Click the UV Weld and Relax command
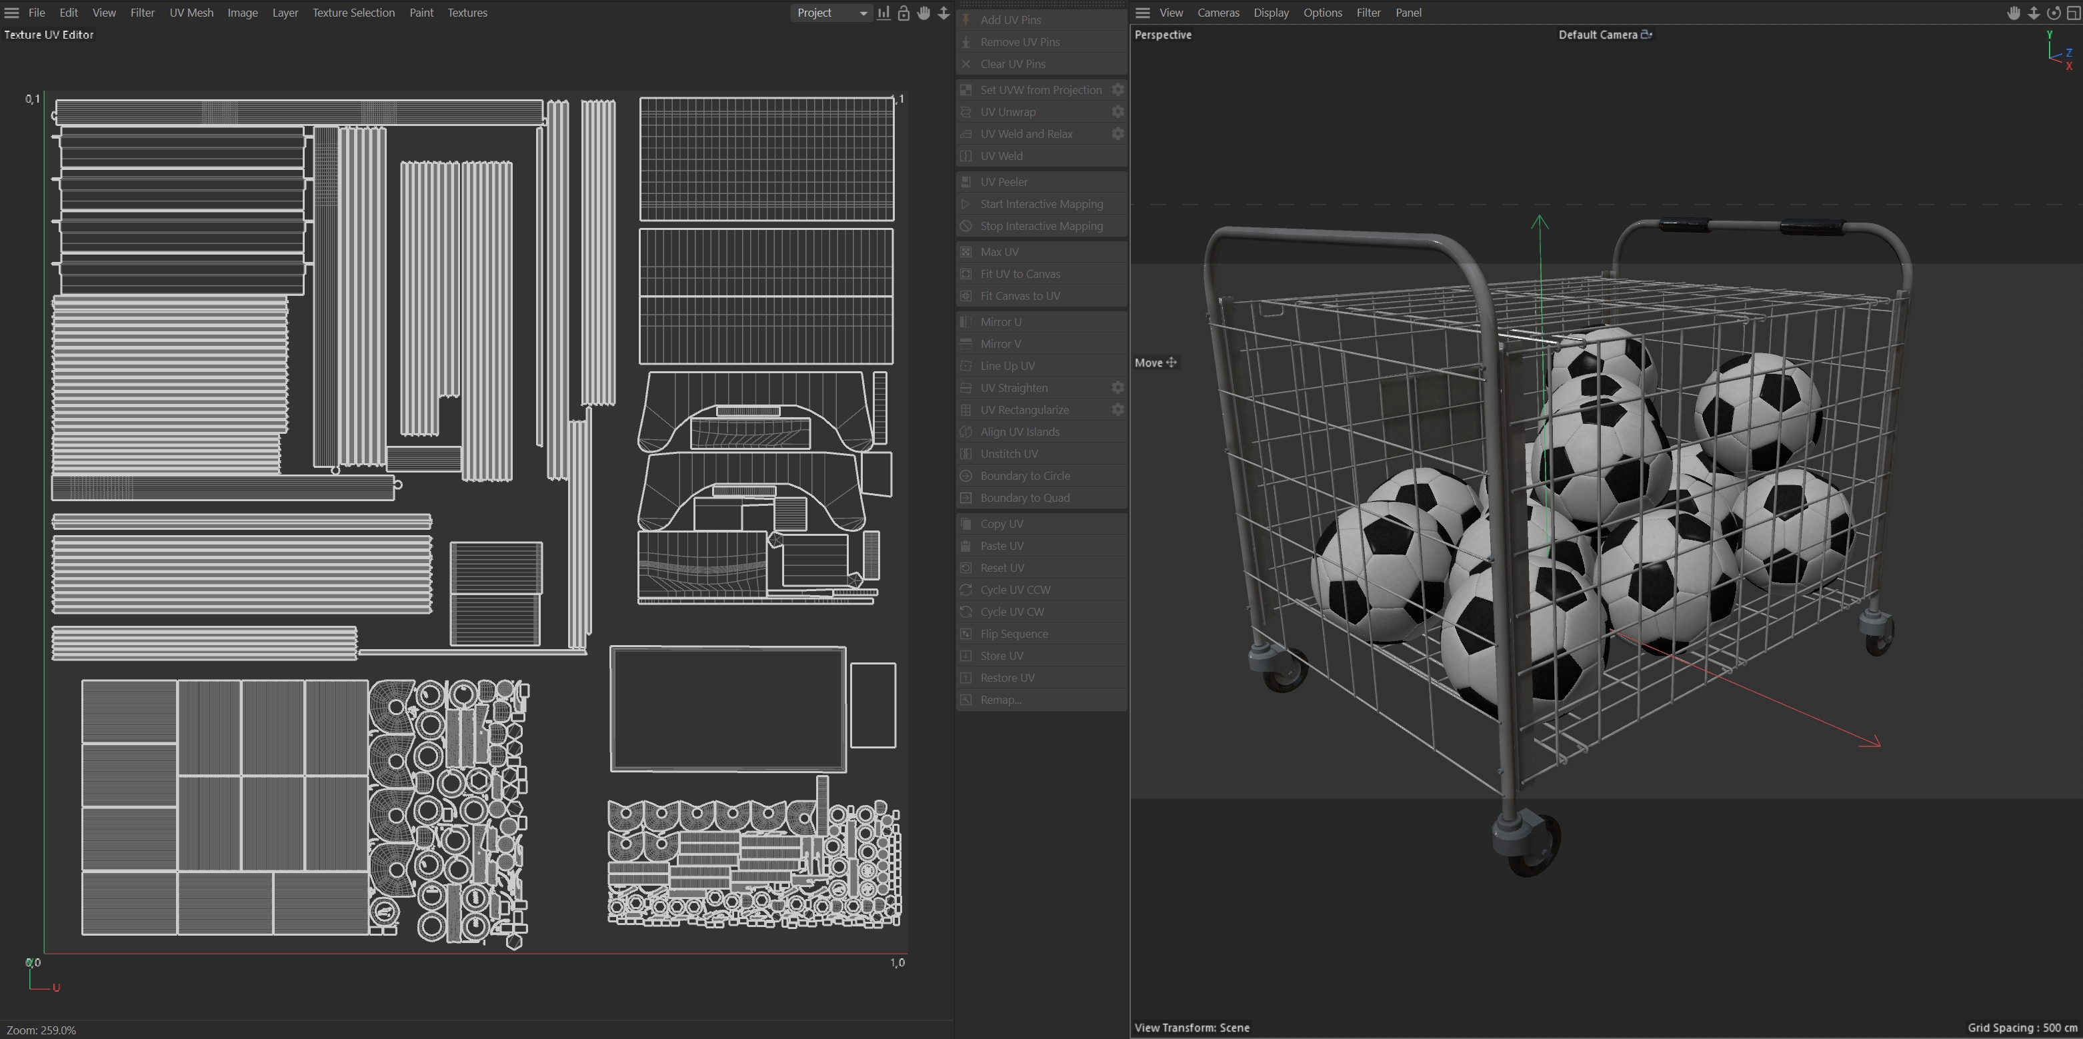2083x1039 pixels. (1026, 134)
